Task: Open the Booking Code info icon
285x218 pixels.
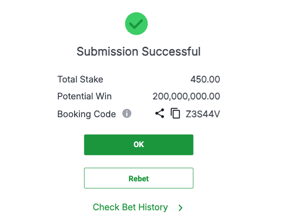Action: 127,113
